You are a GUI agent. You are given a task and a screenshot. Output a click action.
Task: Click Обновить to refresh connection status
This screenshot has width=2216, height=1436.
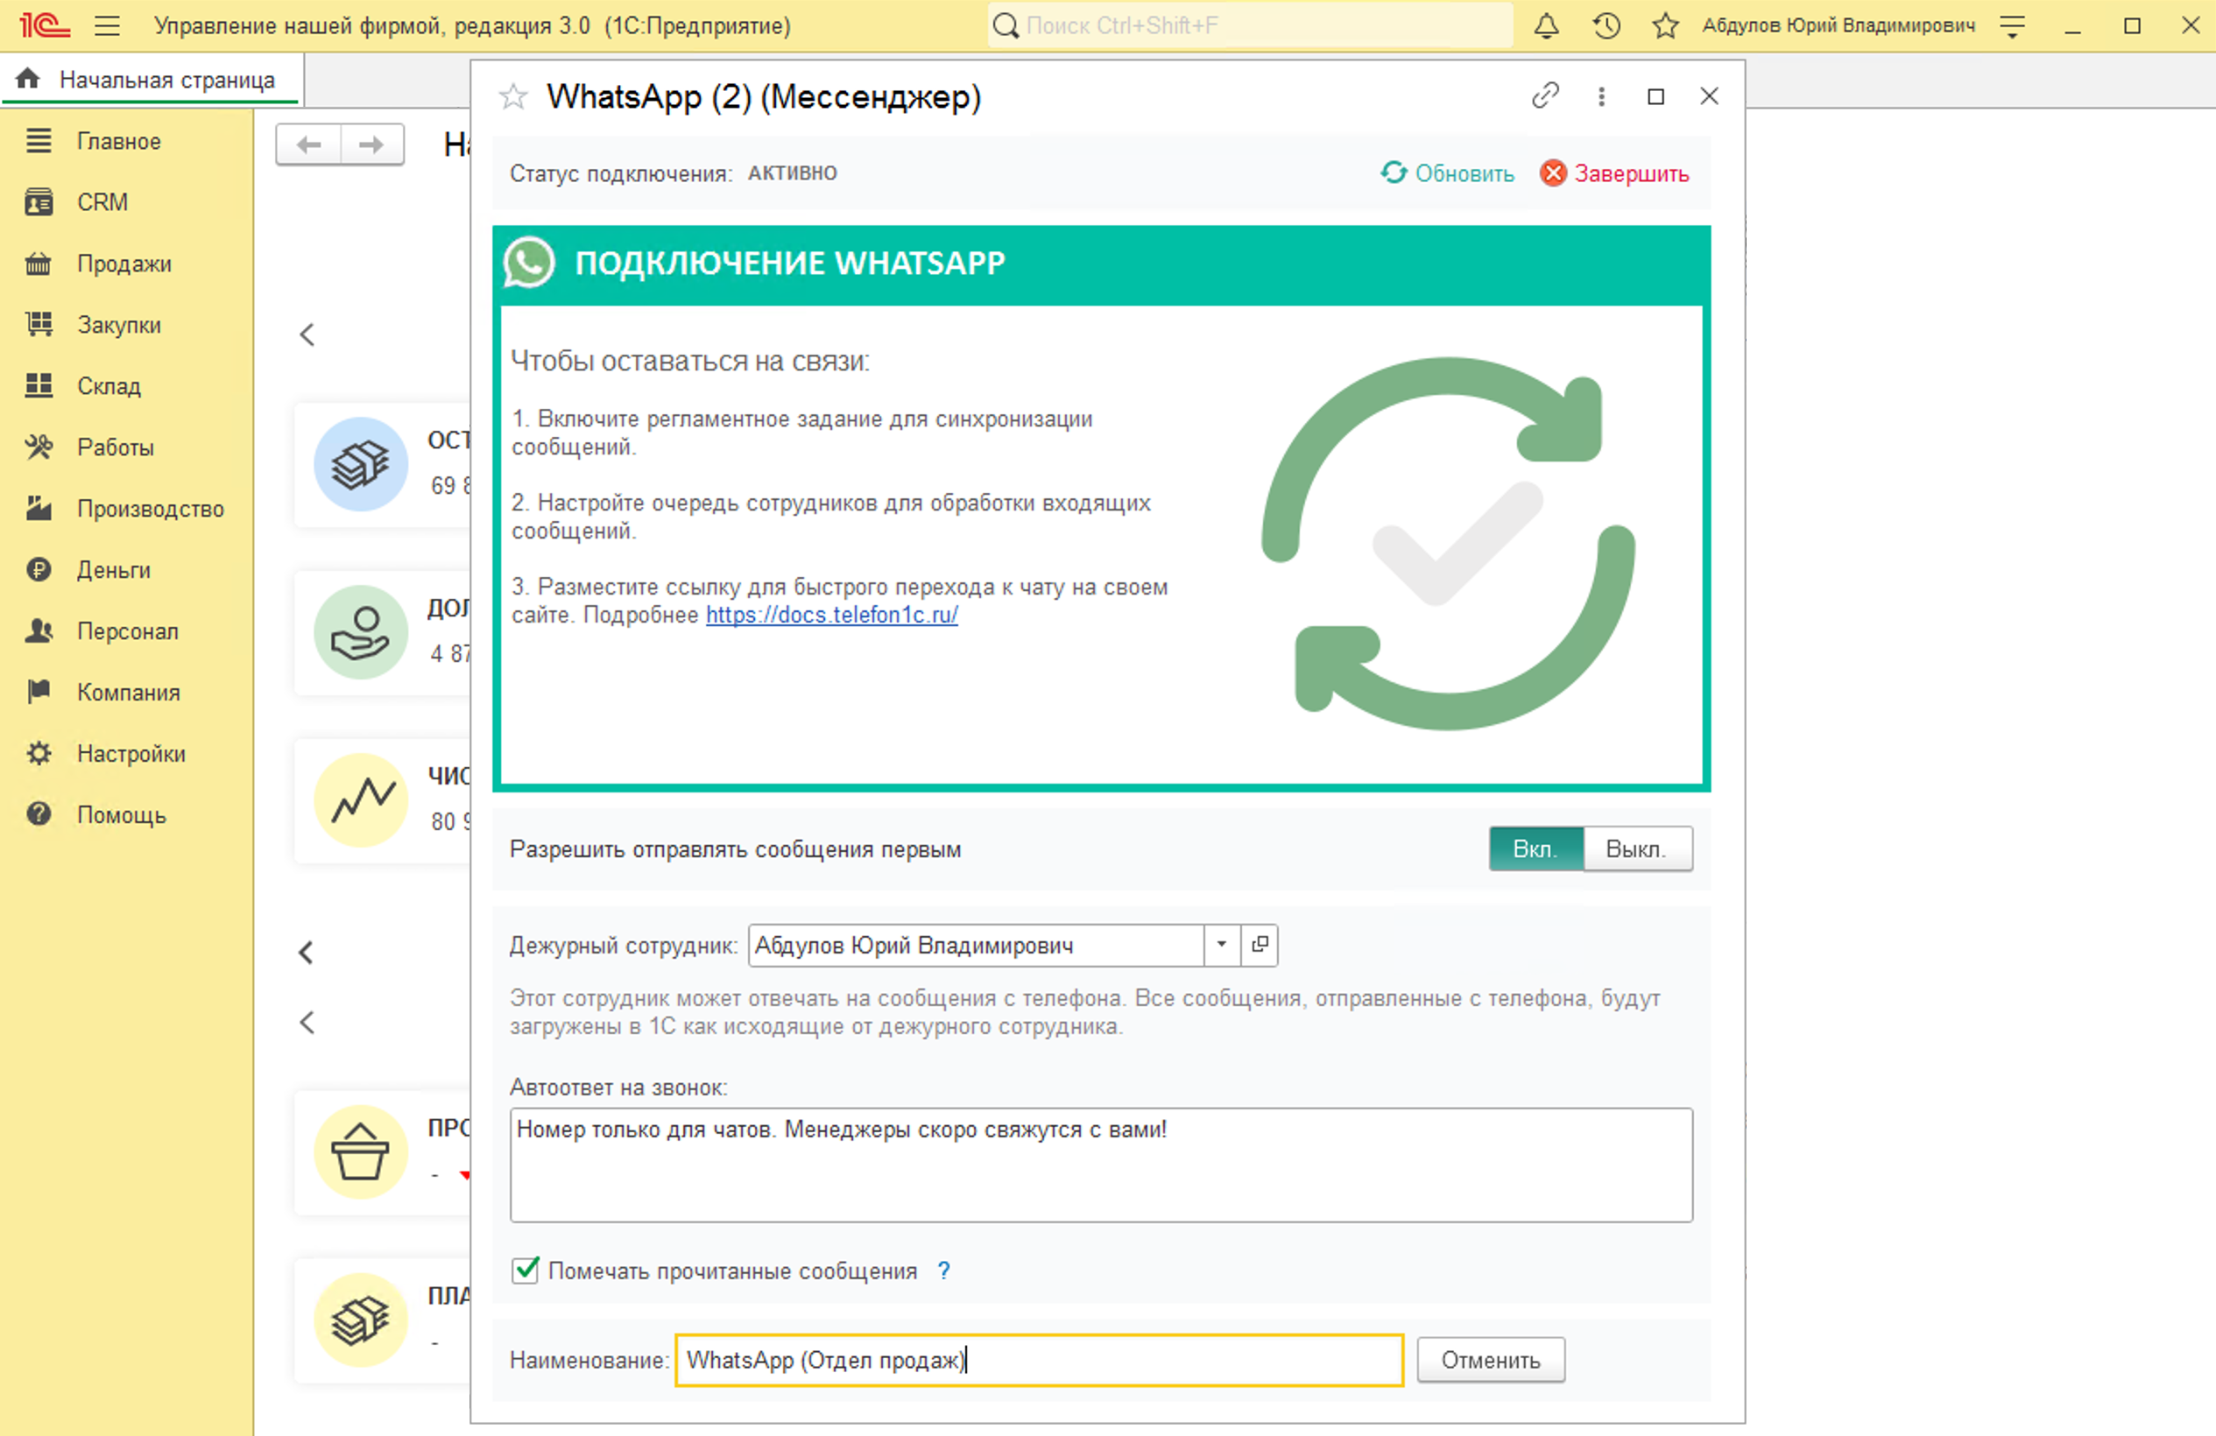pyautogui.click(x=1447, y=173)
